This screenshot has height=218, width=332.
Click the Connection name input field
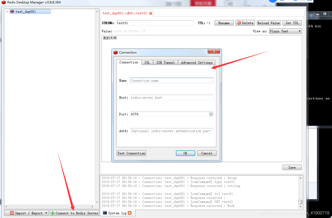172,81
